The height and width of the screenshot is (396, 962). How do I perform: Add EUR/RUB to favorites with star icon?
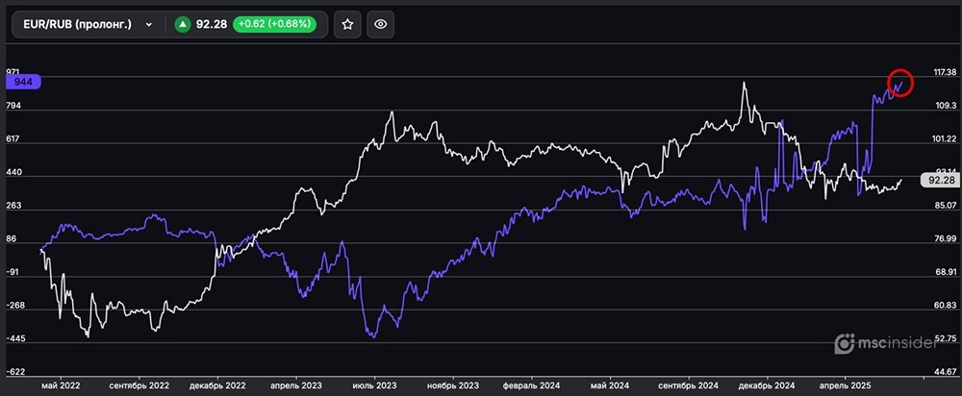[347, 25]
